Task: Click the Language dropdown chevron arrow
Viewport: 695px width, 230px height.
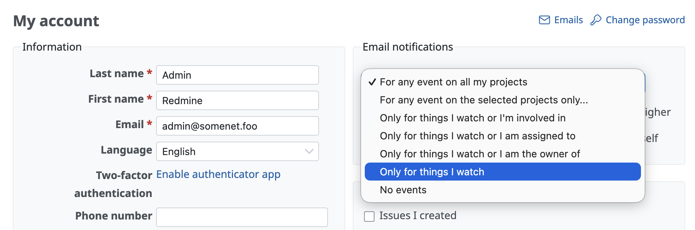Action: point(309,151)
